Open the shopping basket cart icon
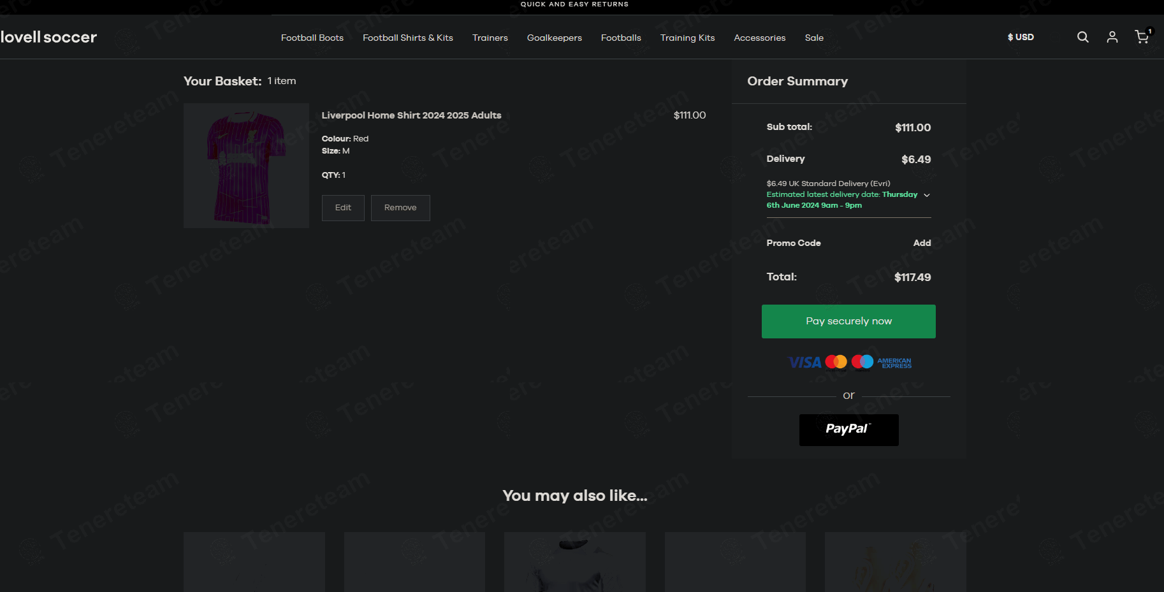The width and height of the screenshot is (1164, 592). pyautogui.click(x=1142, y=36)
